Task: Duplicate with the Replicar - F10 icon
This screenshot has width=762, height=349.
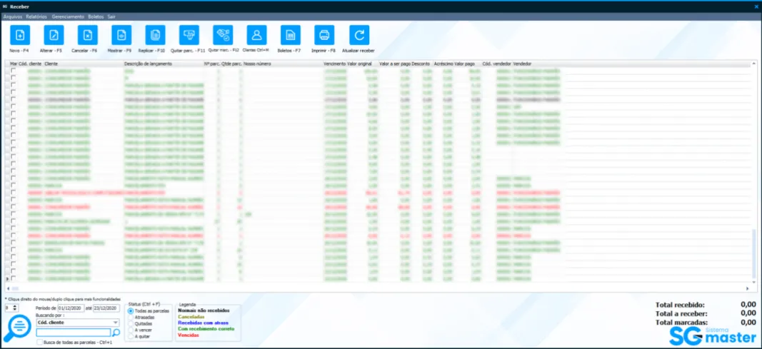Action: click(x=156, y=35)
